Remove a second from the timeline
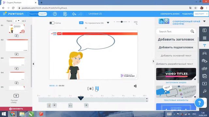Screen dimensions: 209x117 coord(147,101)
